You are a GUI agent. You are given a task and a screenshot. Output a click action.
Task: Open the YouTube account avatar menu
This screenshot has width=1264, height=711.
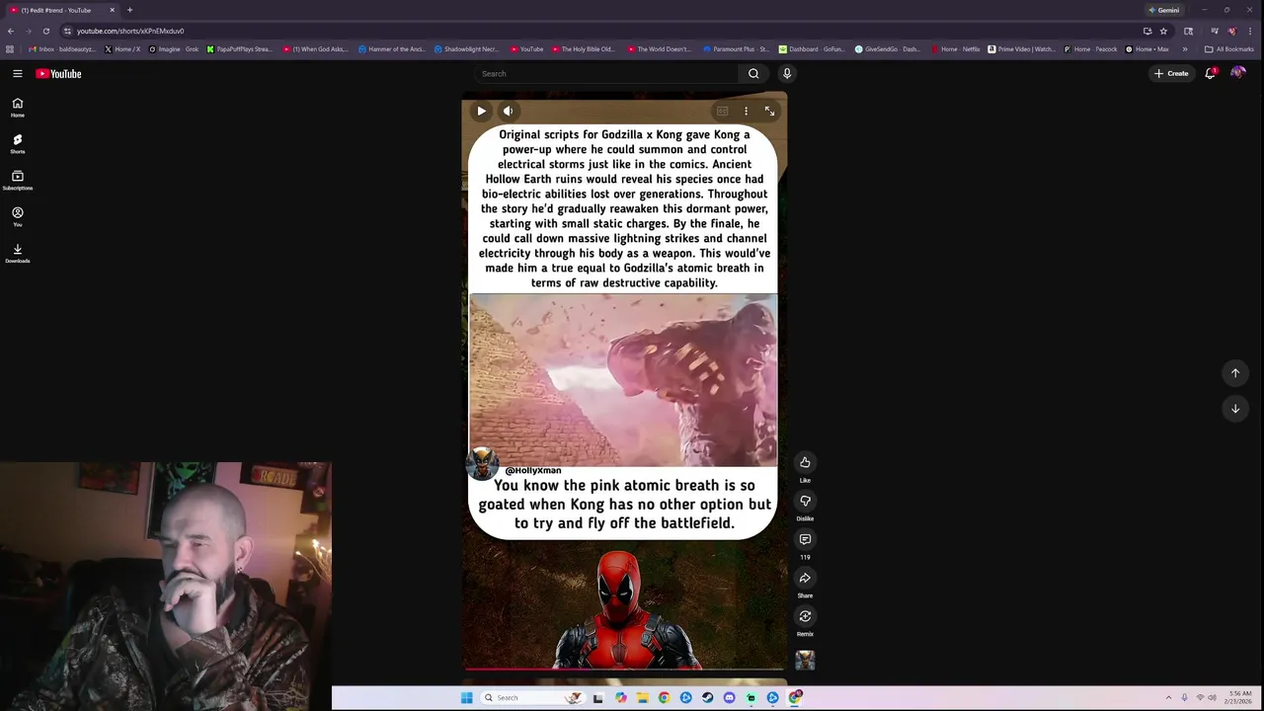(x=1238, y=73)
